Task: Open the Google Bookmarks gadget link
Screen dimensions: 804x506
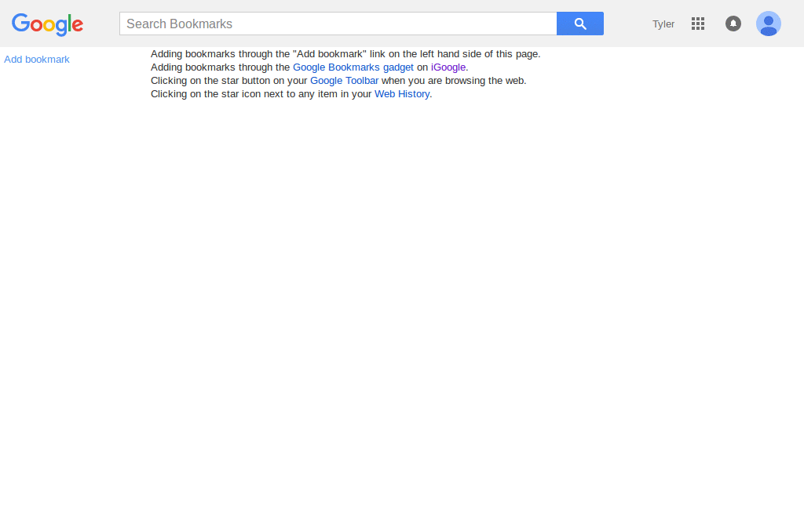Action: point(353,67)
